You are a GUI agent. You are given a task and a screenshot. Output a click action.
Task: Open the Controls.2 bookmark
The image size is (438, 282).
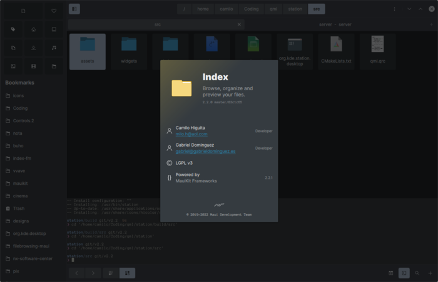(34, 121)
